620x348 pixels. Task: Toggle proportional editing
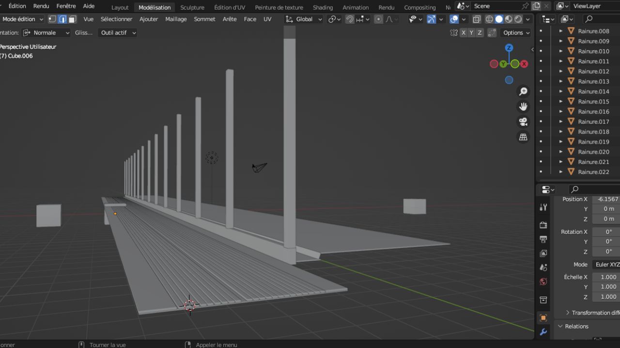pos(378,19)
